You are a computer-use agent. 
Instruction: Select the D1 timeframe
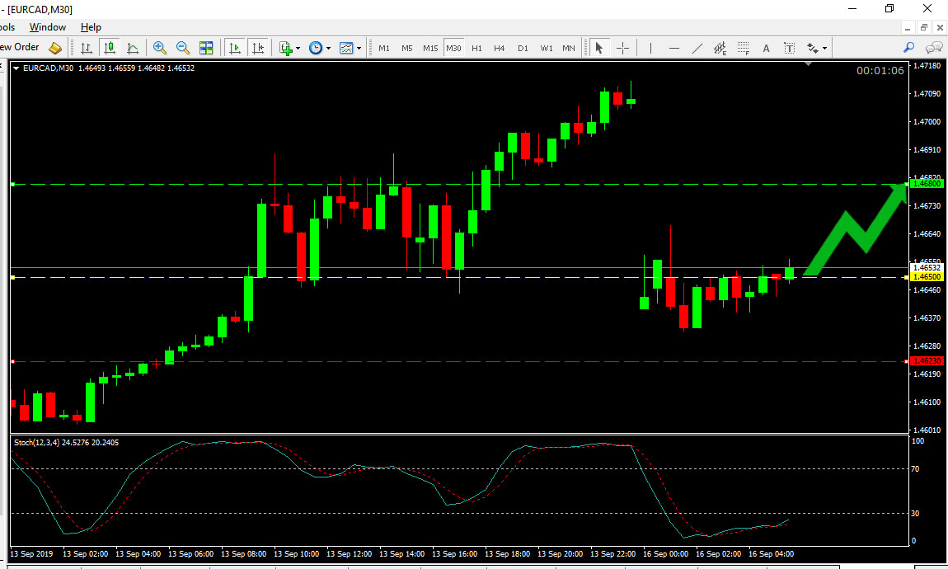point(523,48)
